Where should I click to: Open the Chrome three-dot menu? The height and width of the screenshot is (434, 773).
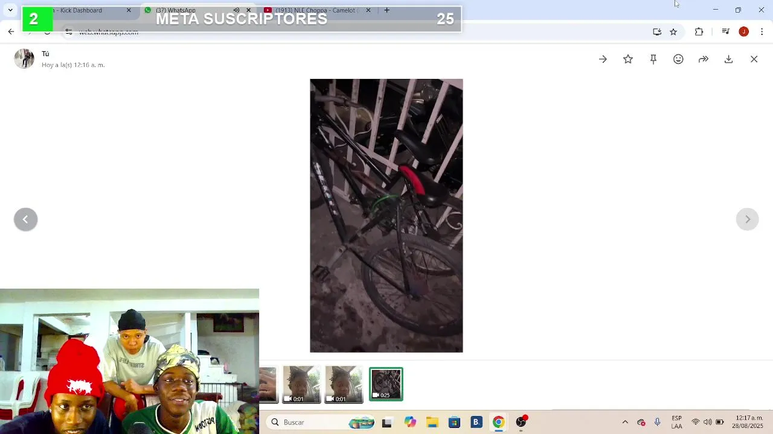pos(762,31)
